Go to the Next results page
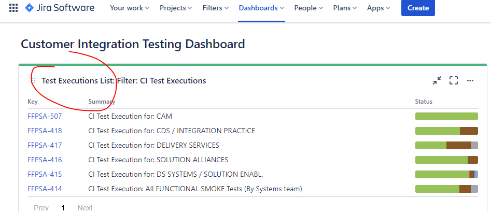491x213 pixels. [85, 208]
